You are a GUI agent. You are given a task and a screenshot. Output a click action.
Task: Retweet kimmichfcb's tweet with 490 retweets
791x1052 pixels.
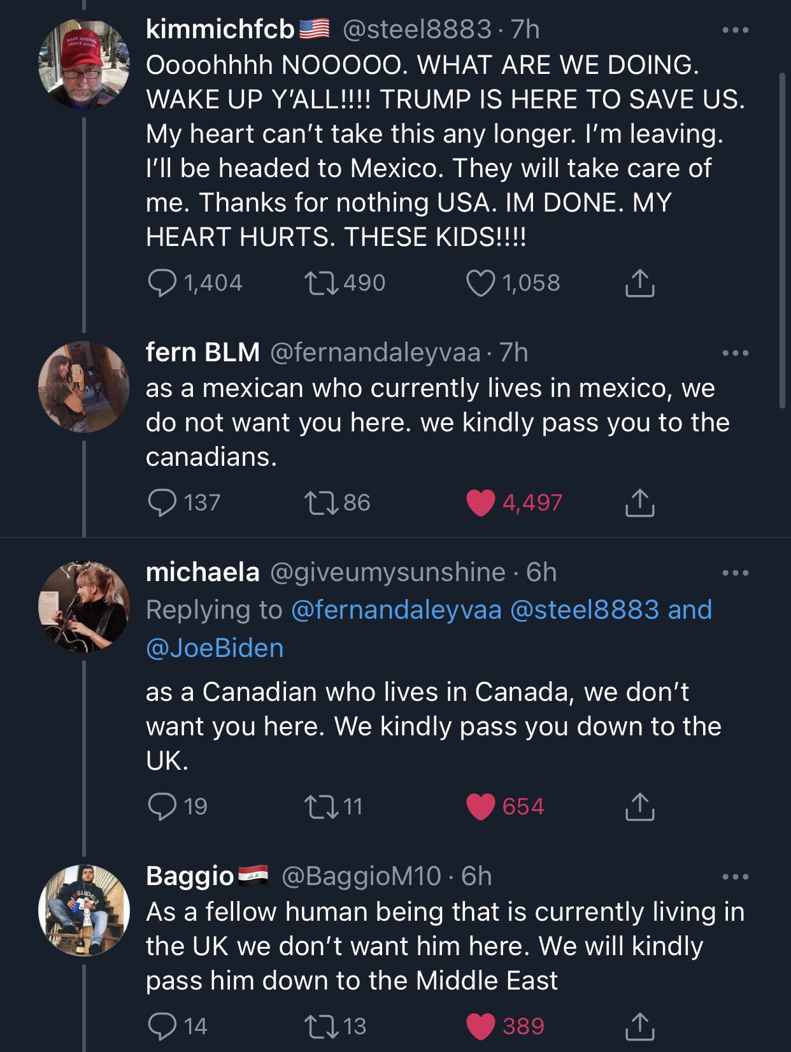point(320,283)
